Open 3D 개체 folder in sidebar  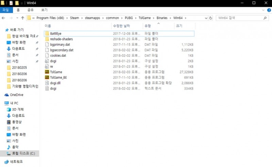(x=15, y=110)
